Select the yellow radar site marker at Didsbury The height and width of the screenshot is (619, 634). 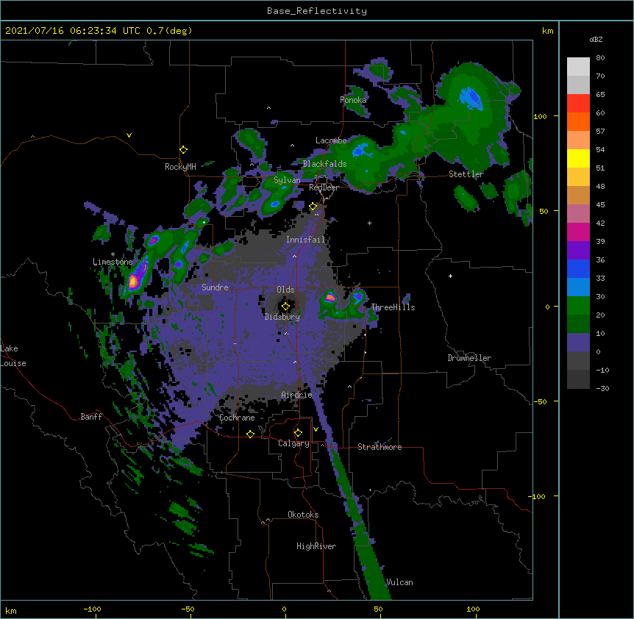click(x=285, y=307)
